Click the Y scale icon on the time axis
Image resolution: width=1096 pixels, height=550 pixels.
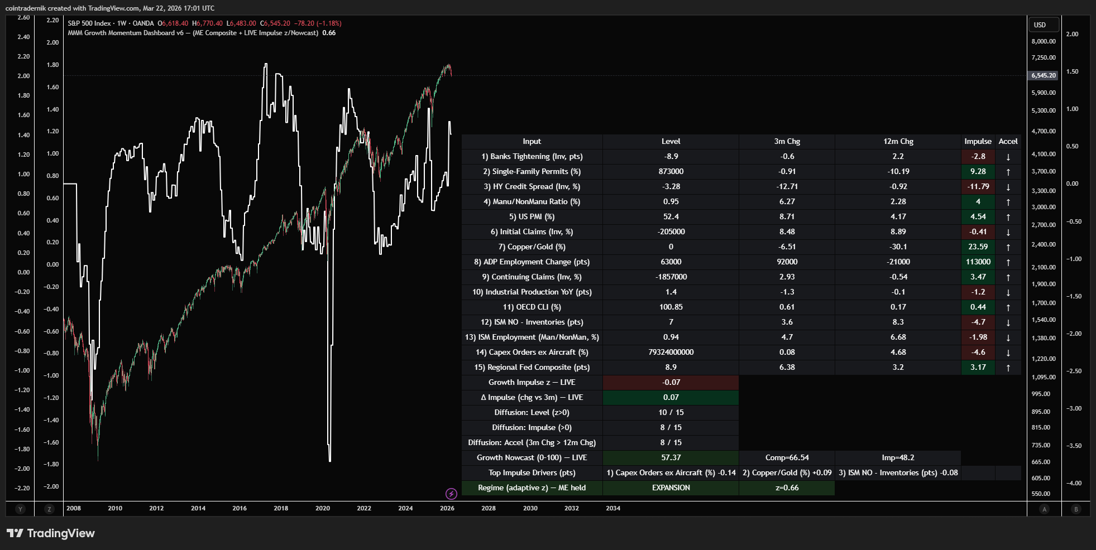[x=20, y=509]
